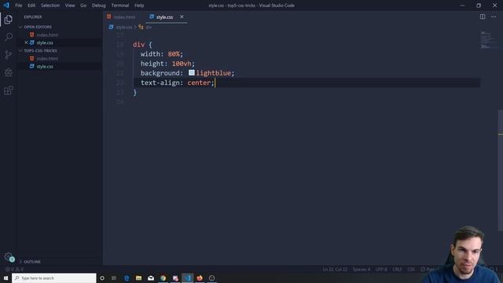
Task: Click the editor minimap preview
Action: tap(488, 40)
